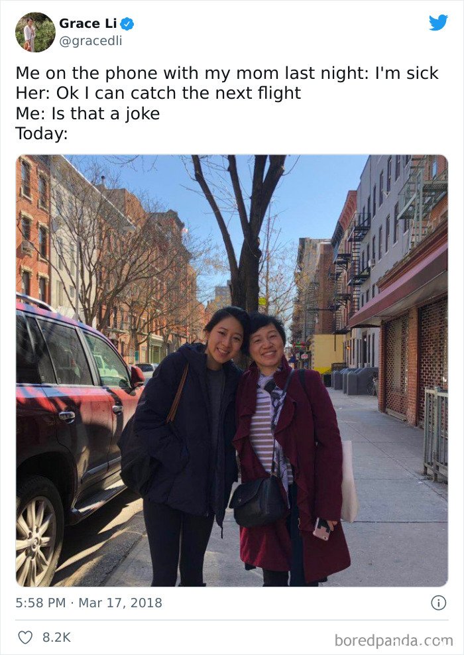This screenshot has width=464, height=655.
Task: Click the 8.2K likes count
Action: click(56, 637)
